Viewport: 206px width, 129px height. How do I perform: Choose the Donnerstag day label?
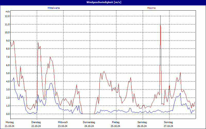coord(89,122)
